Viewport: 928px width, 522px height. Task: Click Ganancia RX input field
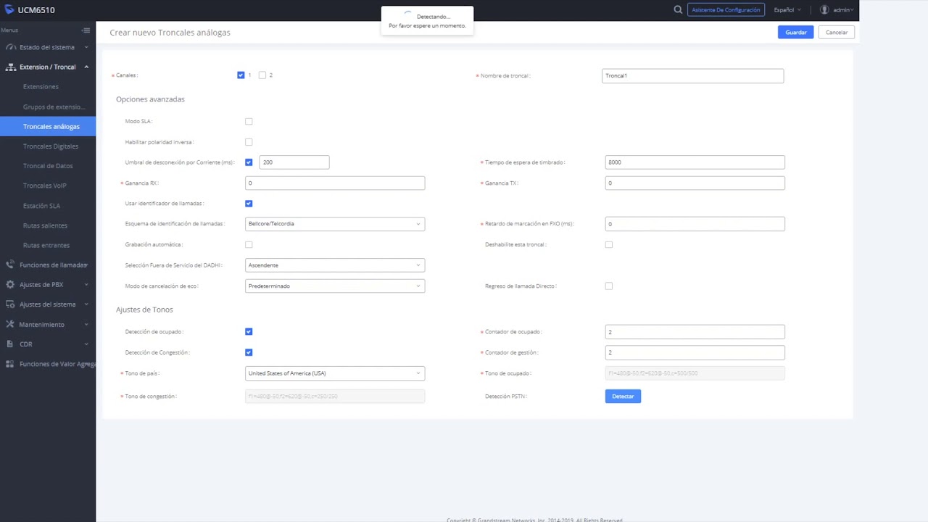click(335, 183)
